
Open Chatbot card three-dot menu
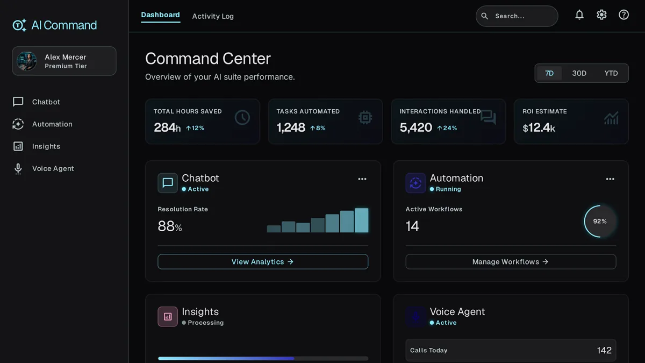point(362,179)
